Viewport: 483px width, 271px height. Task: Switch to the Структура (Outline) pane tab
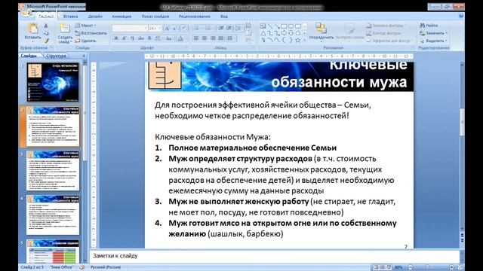(56, 56)
